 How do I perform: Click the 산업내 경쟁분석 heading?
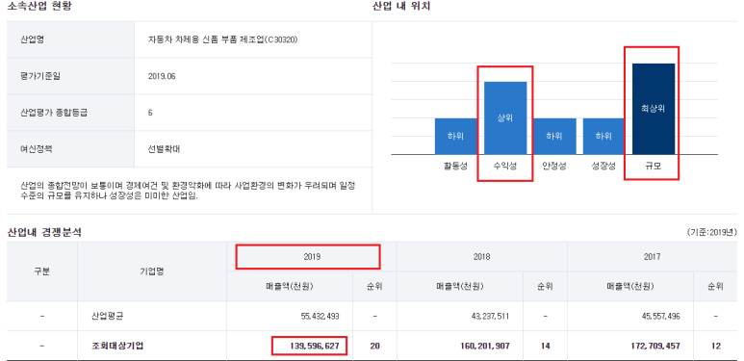[x=44, y=233]
